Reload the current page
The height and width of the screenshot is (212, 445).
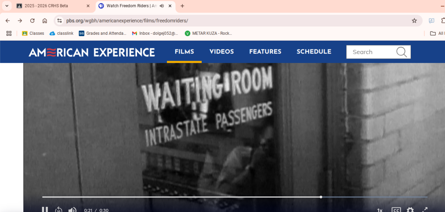point(32,21)
